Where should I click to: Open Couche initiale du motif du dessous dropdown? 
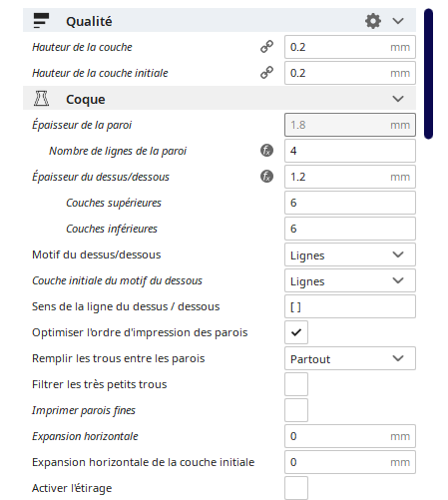point(350,280)
